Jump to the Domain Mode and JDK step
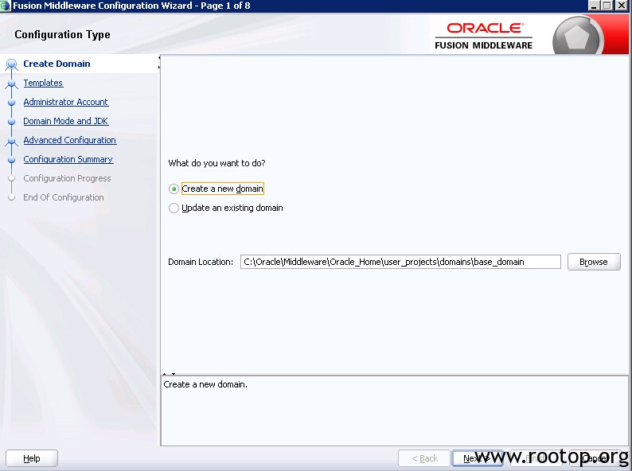Viewport: 632px width, 471px height. [66, 121]
